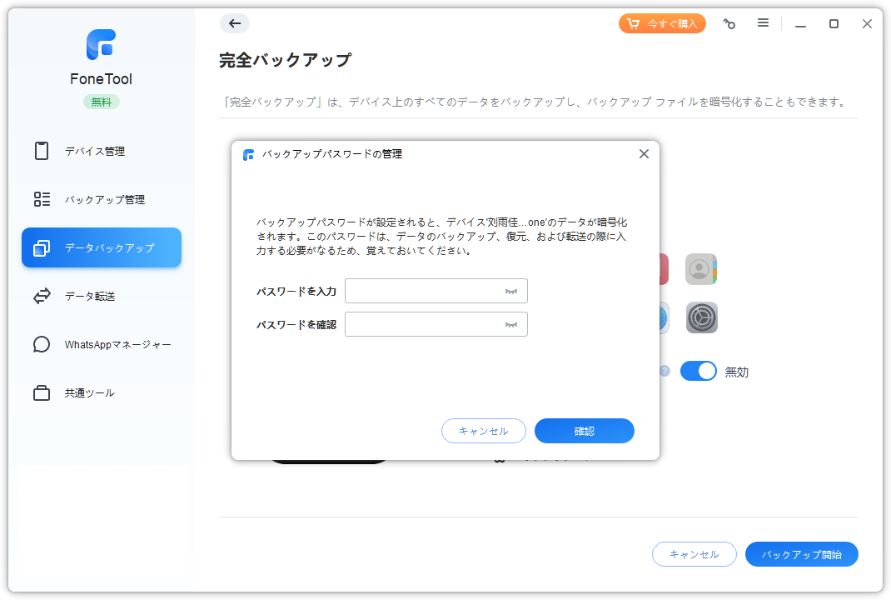Toggle the backup encryption switch

(x=698, y=372)
